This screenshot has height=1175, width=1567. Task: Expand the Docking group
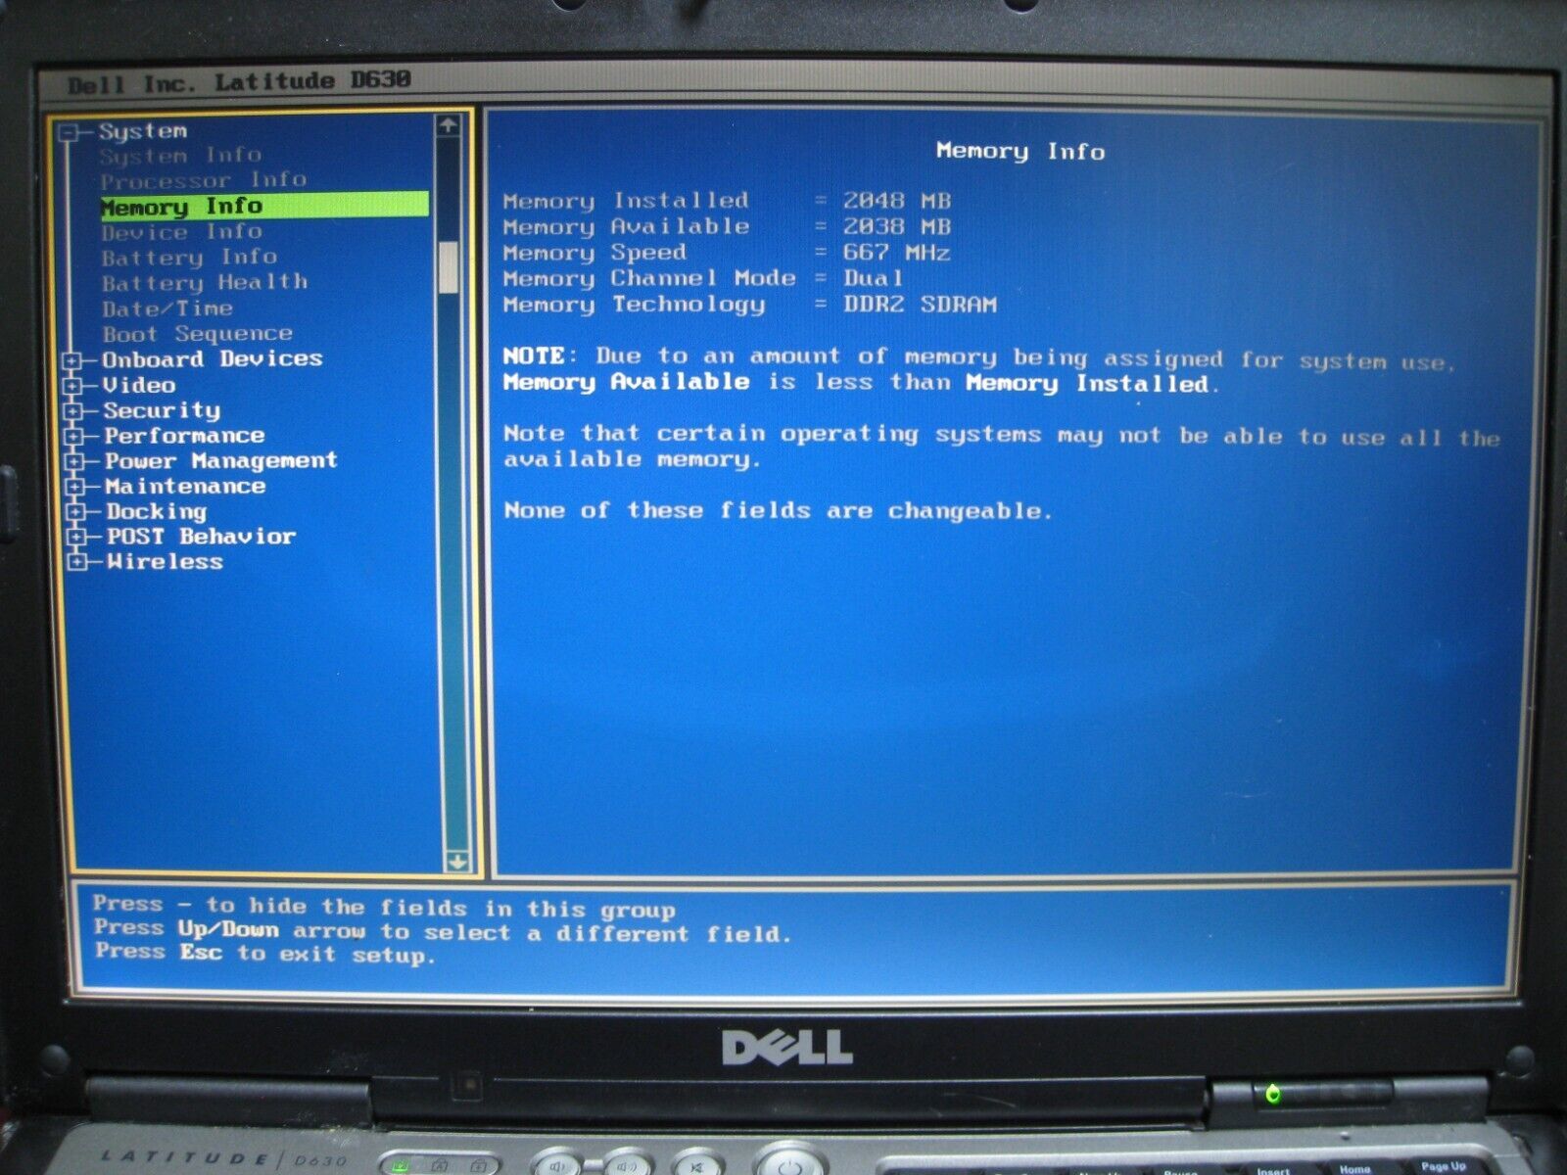click(x=75, y=512)
